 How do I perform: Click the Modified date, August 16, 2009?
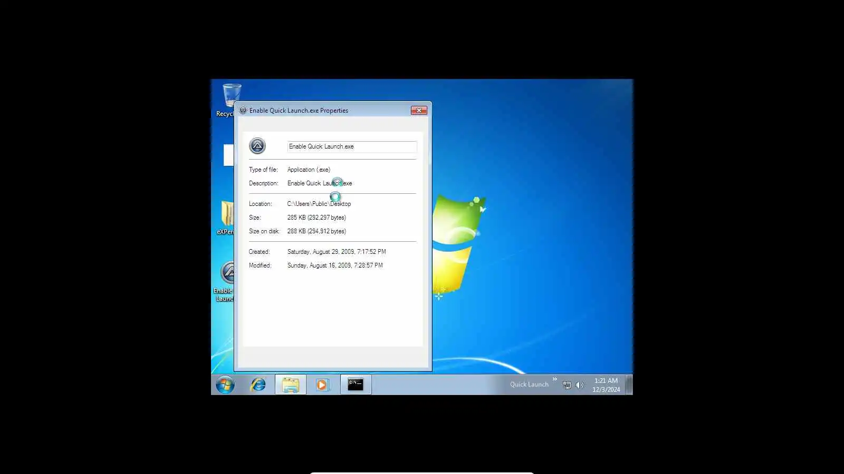click(335, 265)
